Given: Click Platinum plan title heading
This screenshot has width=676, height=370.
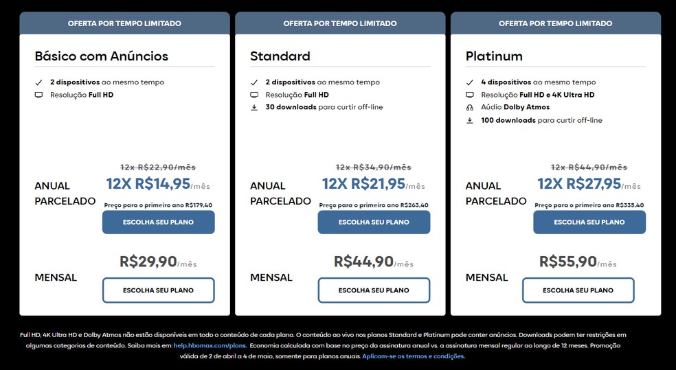Looking at the screenshot, I should [494, 56].
